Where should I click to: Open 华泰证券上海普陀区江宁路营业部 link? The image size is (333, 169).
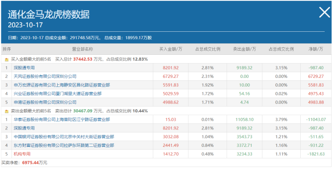pos(62,120)
